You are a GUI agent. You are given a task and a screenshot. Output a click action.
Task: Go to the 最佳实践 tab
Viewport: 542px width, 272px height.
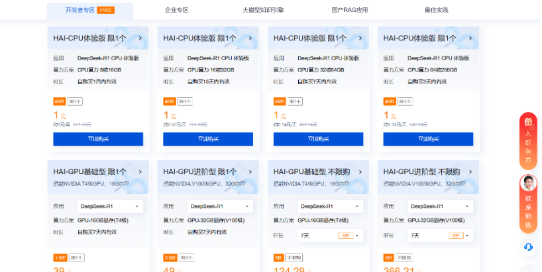(436, 10)
